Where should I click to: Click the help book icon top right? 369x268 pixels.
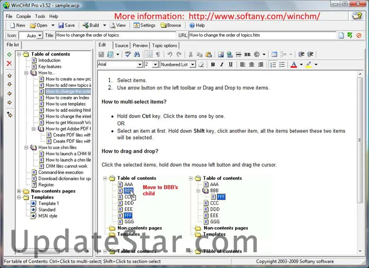pyautogui.click(x=357, y=16)
